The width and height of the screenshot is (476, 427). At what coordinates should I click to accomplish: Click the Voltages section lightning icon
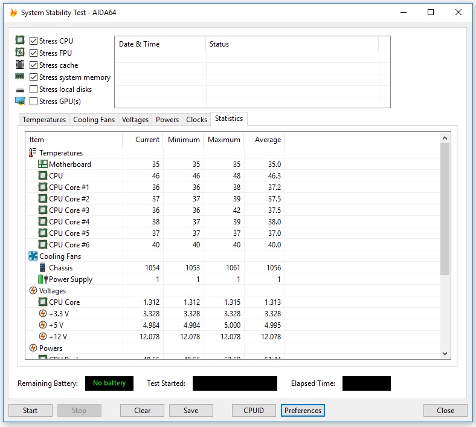(33, 290)
